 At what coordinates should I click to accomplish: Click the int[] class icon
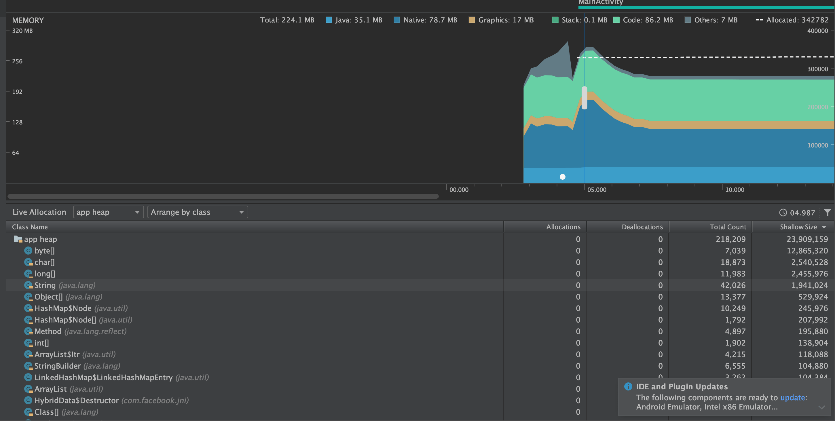click(x=29, y=343)
